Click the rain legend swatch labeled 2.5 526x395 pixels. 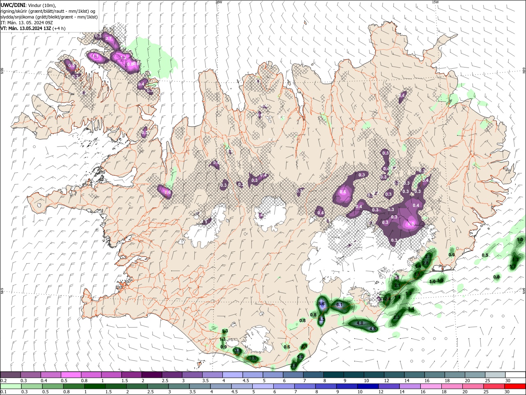coord(158,386)
